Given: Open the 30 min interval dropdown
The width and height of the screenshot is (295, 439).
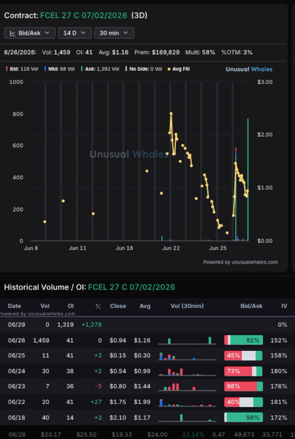Looking at the screenshot, I should 114,33.
